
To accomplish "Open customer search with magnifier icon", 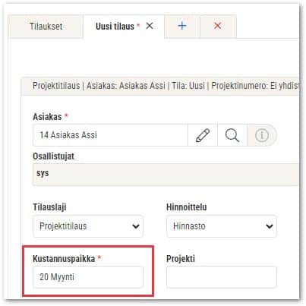I will [232, 135].
